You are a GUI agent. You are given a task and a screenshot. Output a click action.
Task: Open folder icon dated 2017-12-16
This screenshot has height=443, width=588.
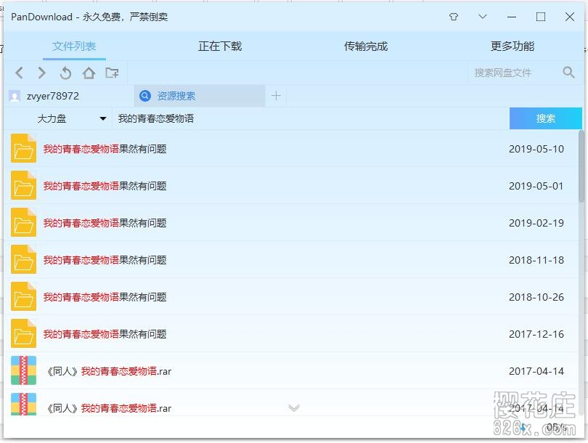coord(23,334)
